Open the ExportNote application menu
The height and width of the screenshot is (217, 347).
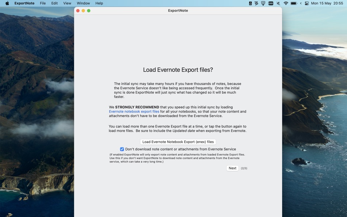[x=24, y=3]
